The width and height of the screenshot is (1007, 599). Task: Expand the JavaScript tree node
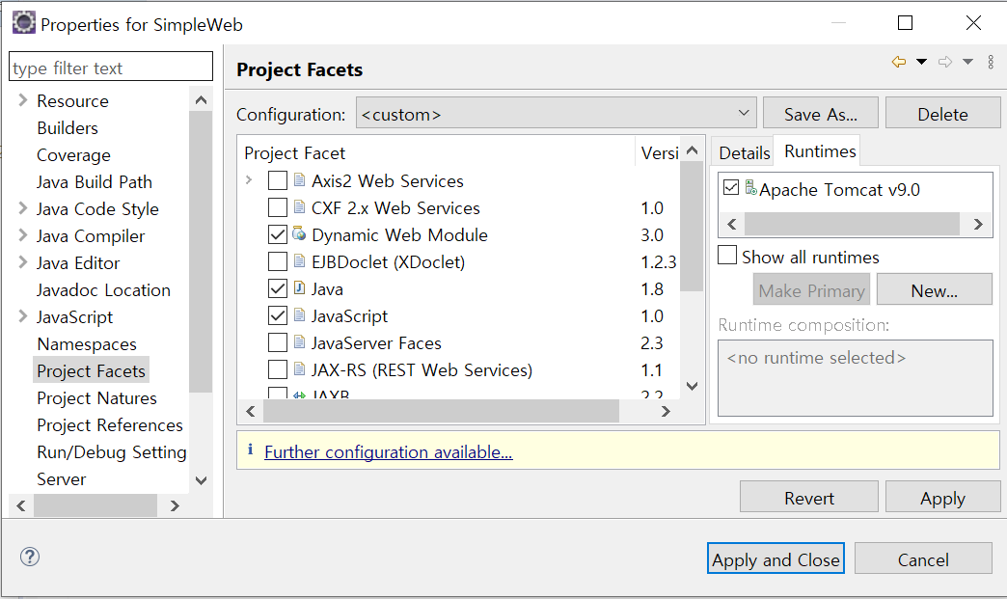click(x=23, y=315)
